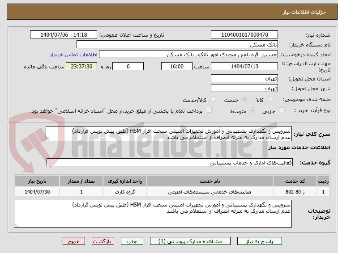
Task: Click the deadline time field 16:00
Action: pyautogui.click(x=177, y=66)
